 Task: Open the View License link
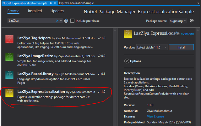pos(155,116)
